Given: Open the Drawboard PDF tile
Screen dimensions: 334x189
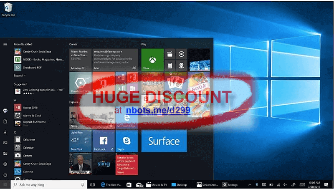Looking at the screenshot, I should click(80, 83).
